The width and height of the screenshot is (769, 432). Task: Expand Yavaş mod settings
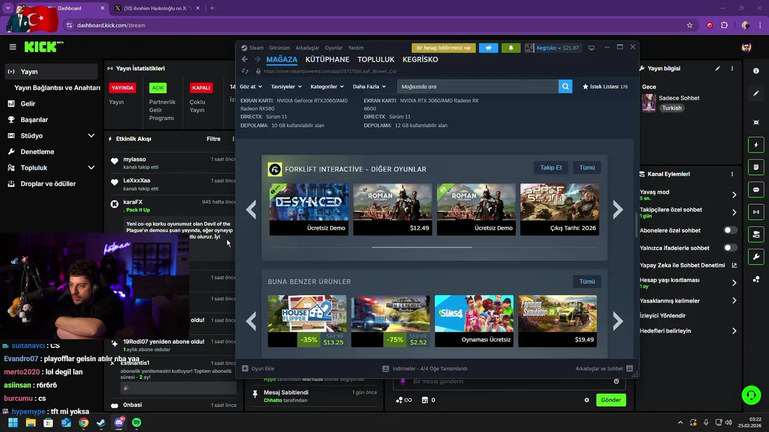click(734, 195)
